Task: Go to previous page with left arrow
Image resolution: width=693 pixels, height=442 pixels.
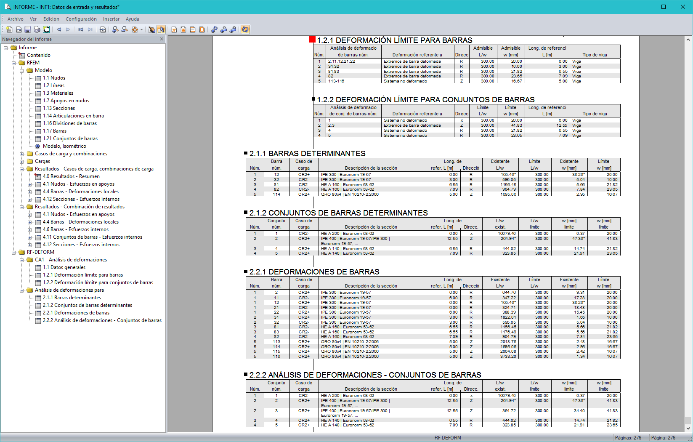Action: [59, 29]
